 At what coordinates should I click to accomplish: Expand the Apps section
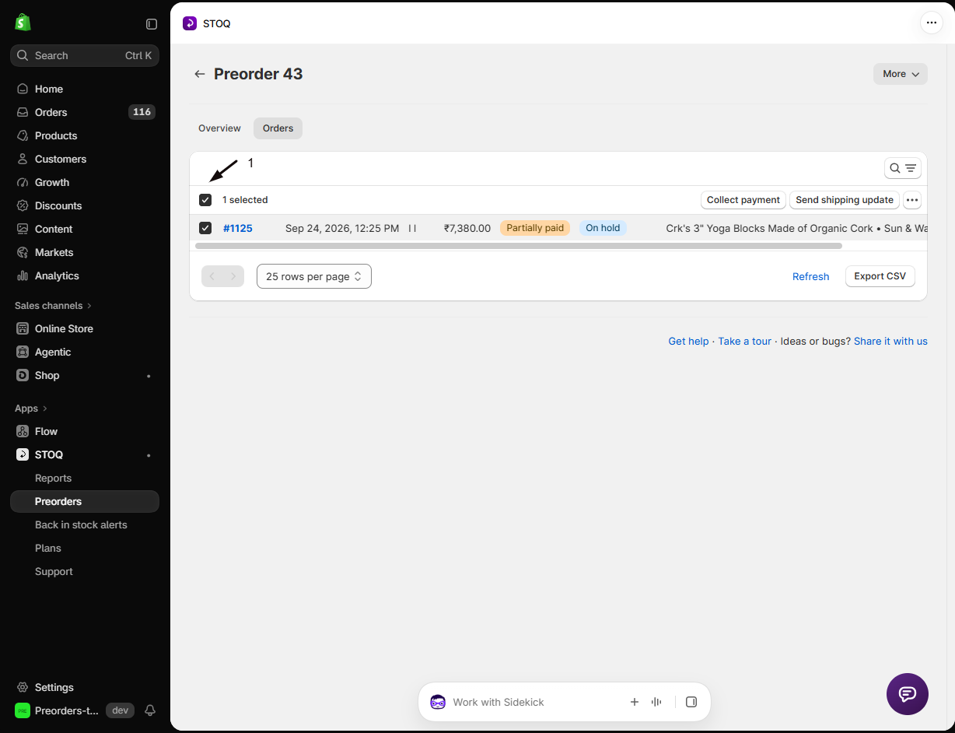[31, 408]
